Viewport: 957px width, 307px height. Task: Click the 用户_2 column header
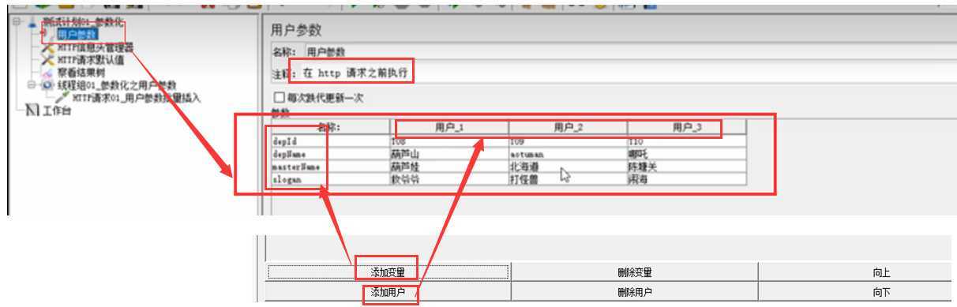coord(568,127)
